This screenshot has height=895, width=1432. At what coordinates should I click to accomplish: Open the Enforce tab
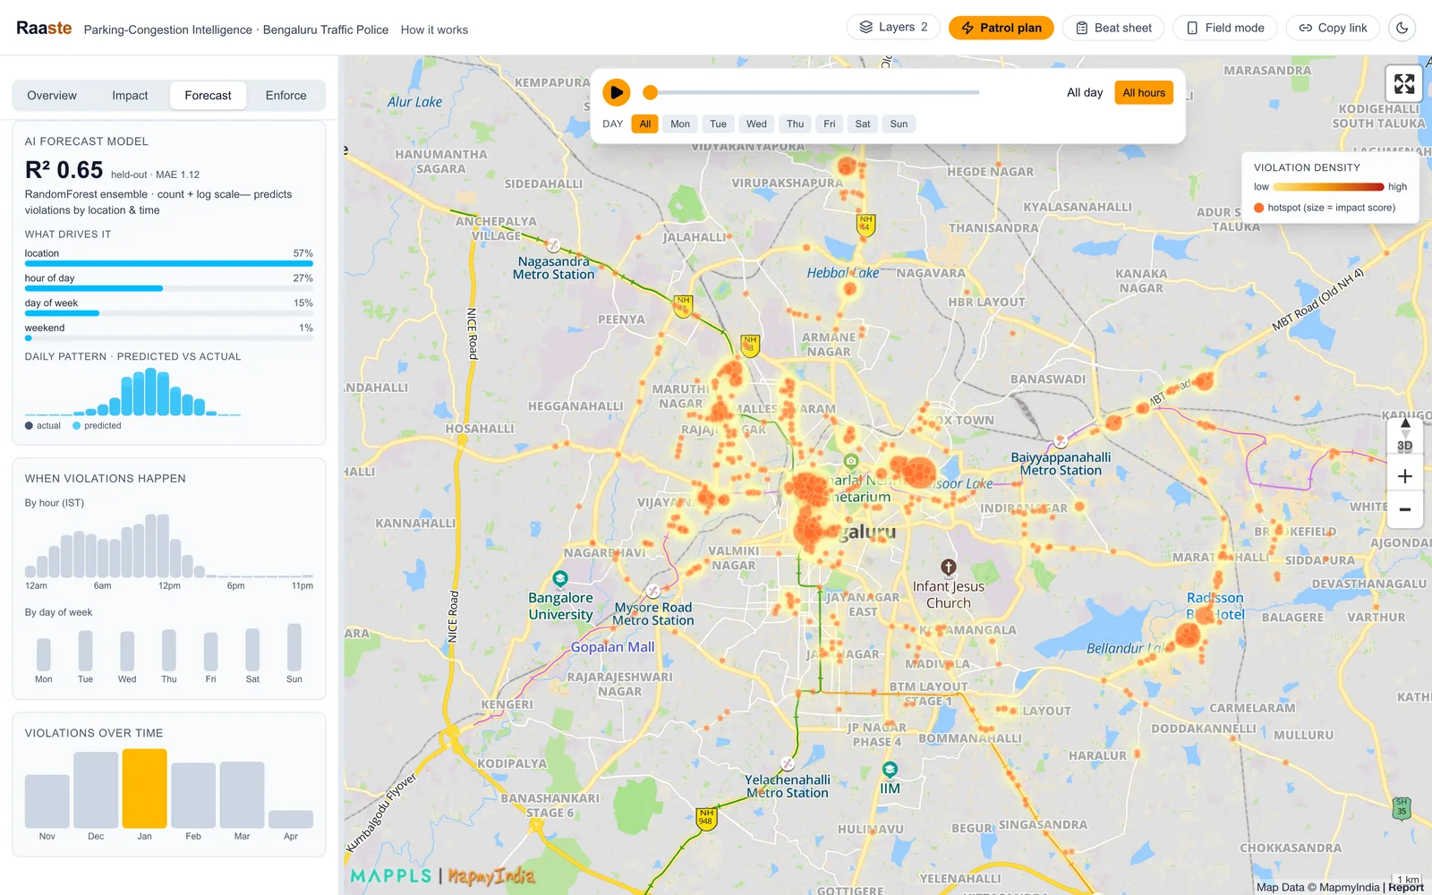(x=286, y=96)
